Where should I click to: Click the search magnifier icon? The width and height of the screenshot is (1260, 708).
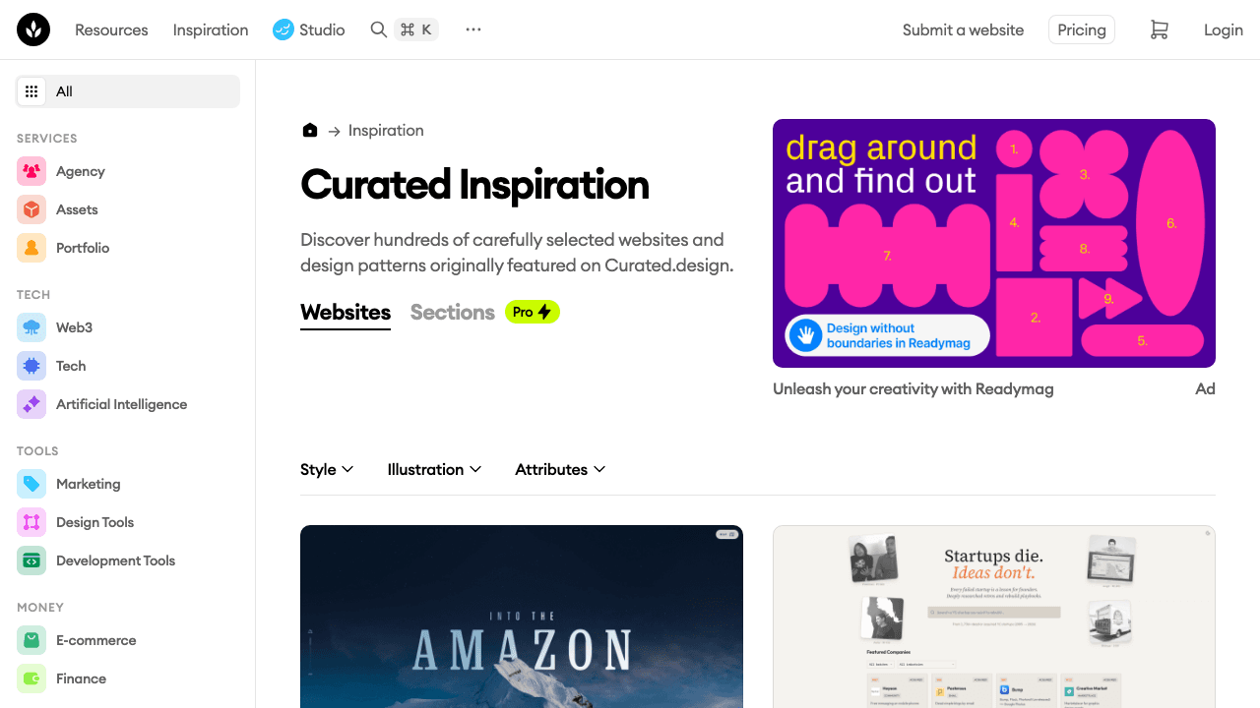tap(378, 29)
